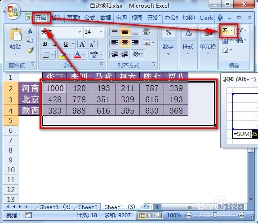
Task: Expand the 样式 styles group
Action: pyautogui.click(x=188, y=48)
